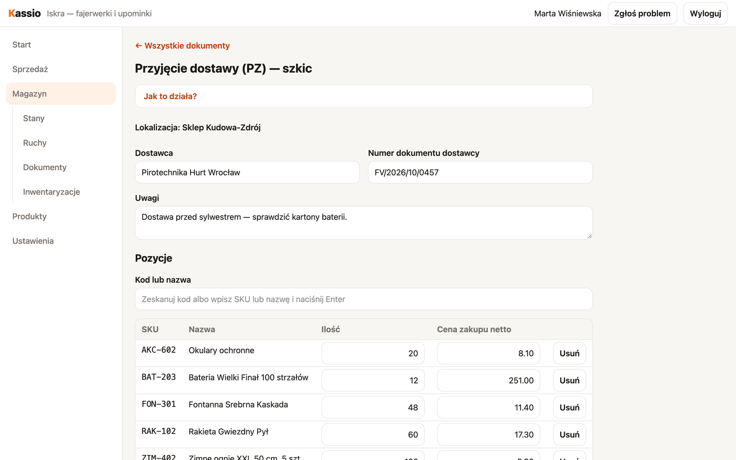This screenshot has height=460, width=736.
Task: Click the Pozycje section heading
Action: 154,258
